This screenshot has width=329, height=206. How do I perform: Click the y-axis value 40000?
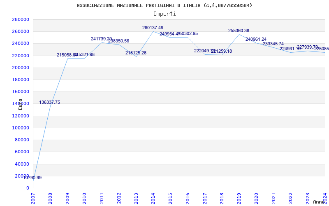click(22, 164)
